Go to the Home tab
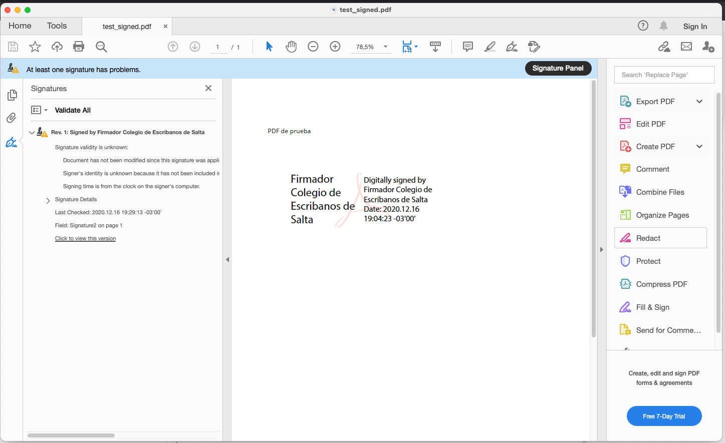 20,26
